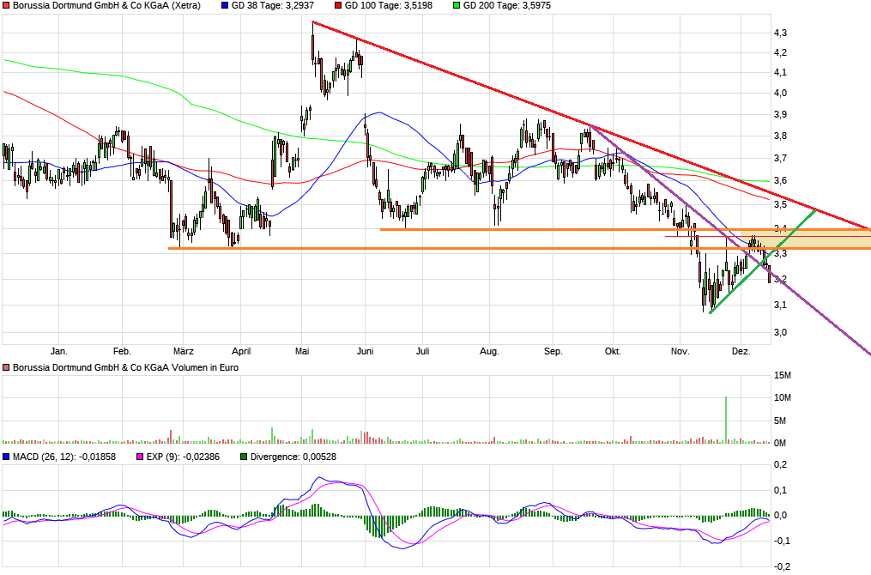This screenshot has height=575, width=871.
Task: Click the Juni month label
Action: pos(365,351)
